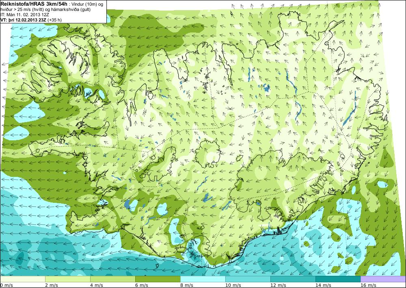The width and height of the screenshot is (406, 288).
Task: Click the 16 m/s purple legend swatch
Action: click(x=383, y=279)
